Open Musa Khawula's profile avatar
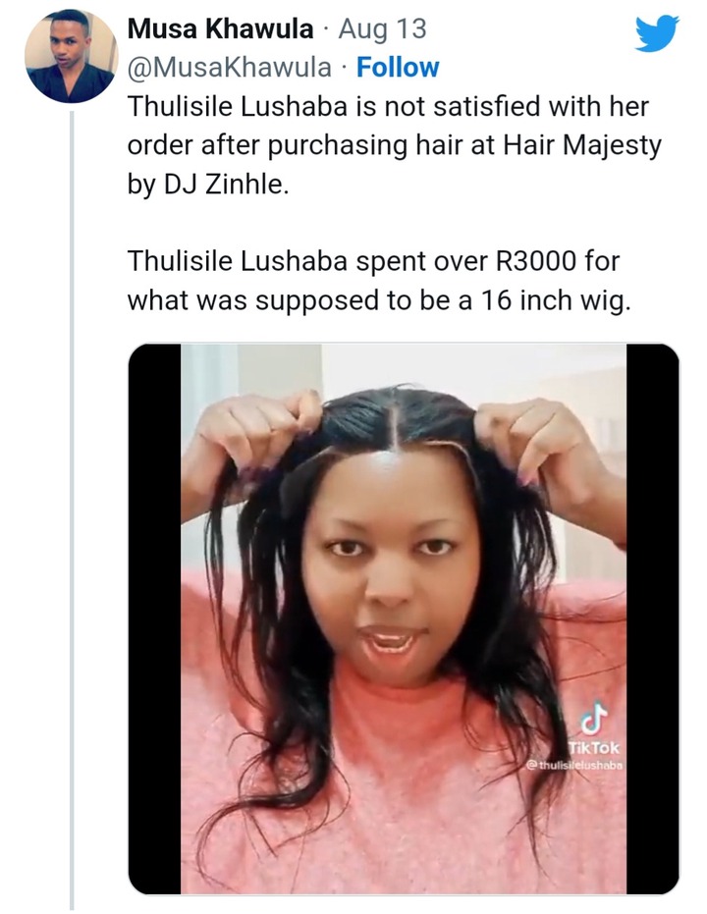Viewport: 707px width, 914px height. coord(71,56)
